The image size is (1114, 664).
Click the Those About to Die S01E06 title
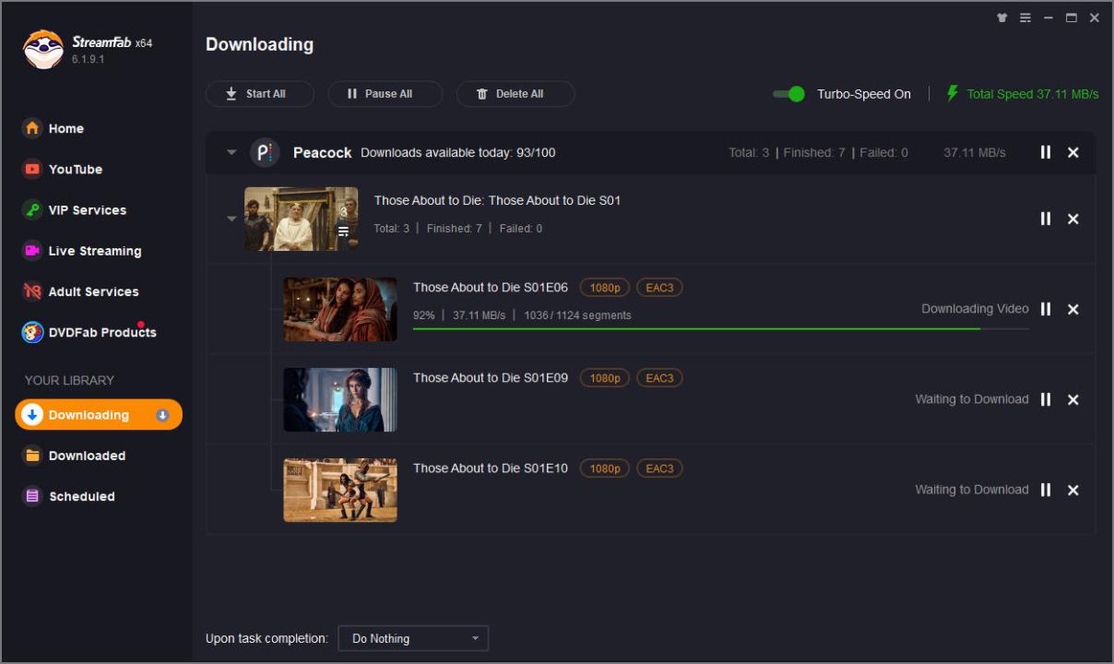(491, 288)
